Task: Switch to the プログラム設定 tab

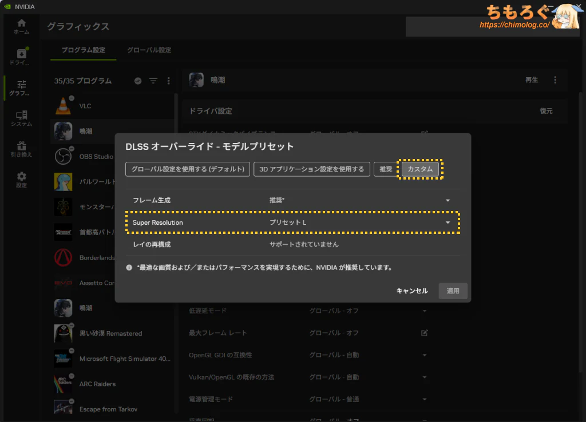Action: pos(84,50)
